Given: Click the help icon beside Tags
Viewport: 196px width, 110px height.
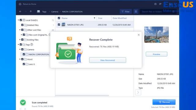Looking at the screenshot, I should click(32, 44).
